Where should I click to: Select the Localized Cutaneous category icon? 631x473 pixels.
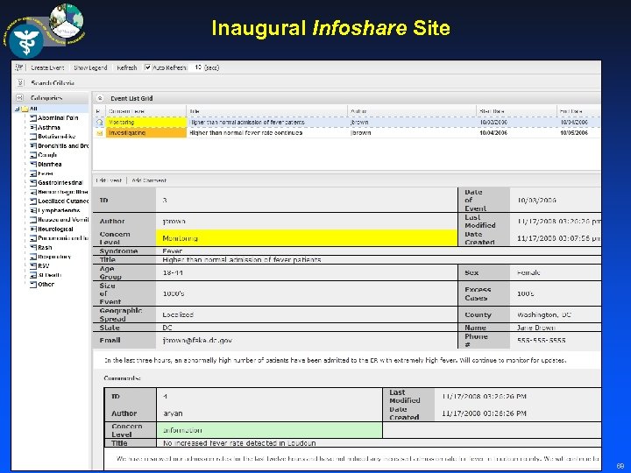pyautogui.click(x=33, y=201)
